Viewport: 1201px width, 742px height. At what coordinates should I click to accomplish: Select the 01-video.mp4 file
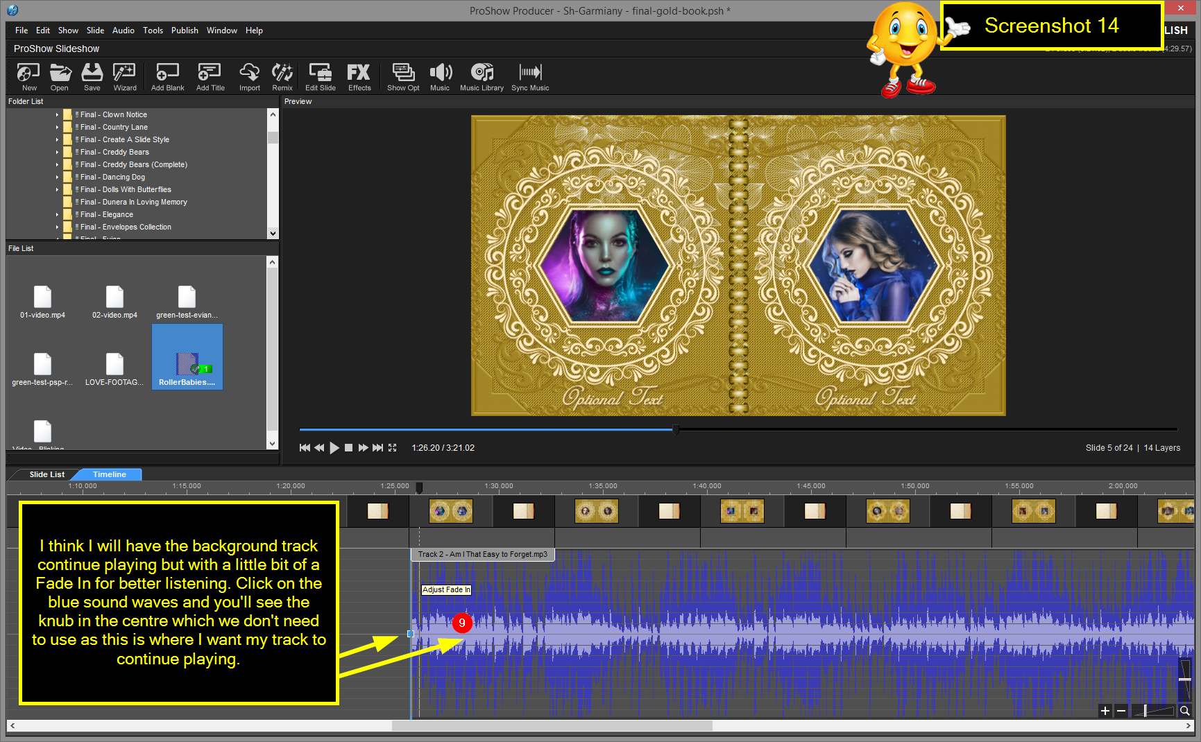point(42,302)
